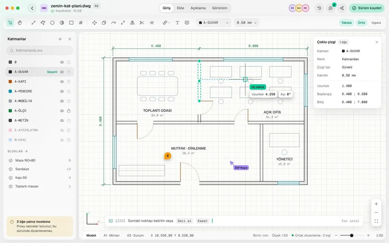
Task: Hide the A-PENCERE layer
Action: tap(62, 91)
